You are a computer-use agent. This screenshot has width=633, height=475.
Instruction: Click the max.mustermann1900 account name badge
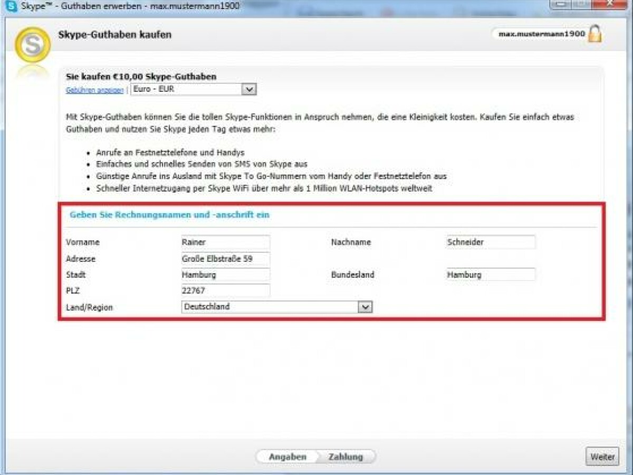pos(541,34)
